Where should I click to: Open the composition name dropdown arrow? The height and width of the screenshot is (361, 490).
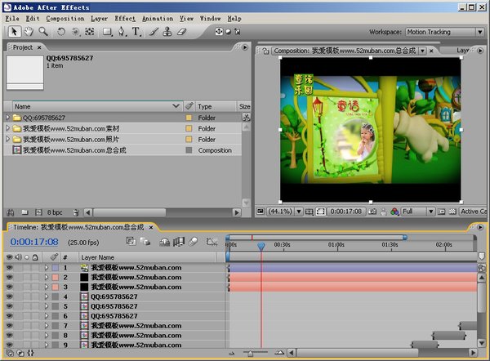(422, 51)
